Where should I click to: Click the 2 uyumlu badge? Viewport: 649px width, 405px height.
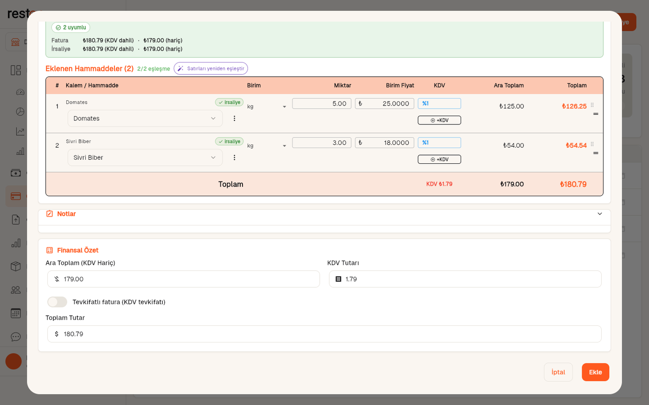[x=71, y=28]
